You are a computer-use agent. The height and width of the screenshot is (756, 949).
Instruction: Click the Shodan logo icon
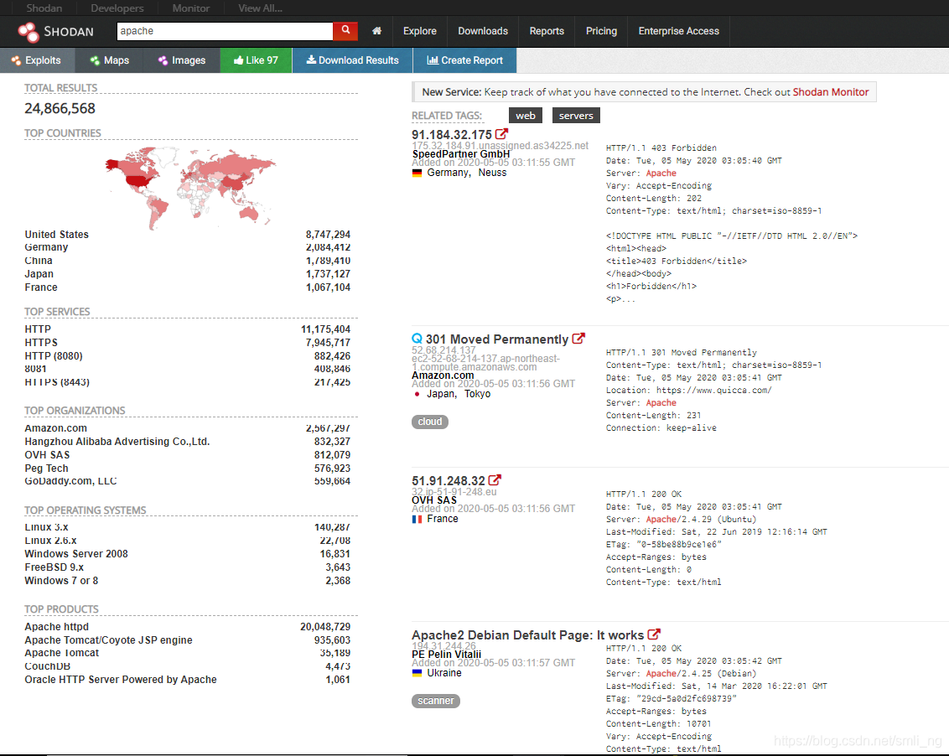(x=28, y=32)
